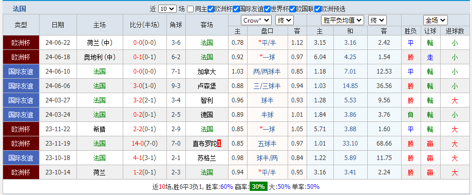The image size is (472, 195).
Task: Click the 进球数 column header
Action: (455, 31)
